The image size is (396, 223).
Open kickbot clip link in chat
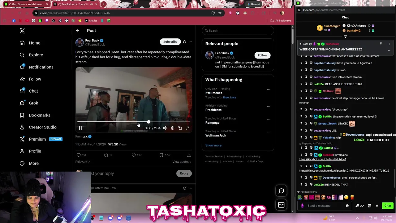point(322,160)
